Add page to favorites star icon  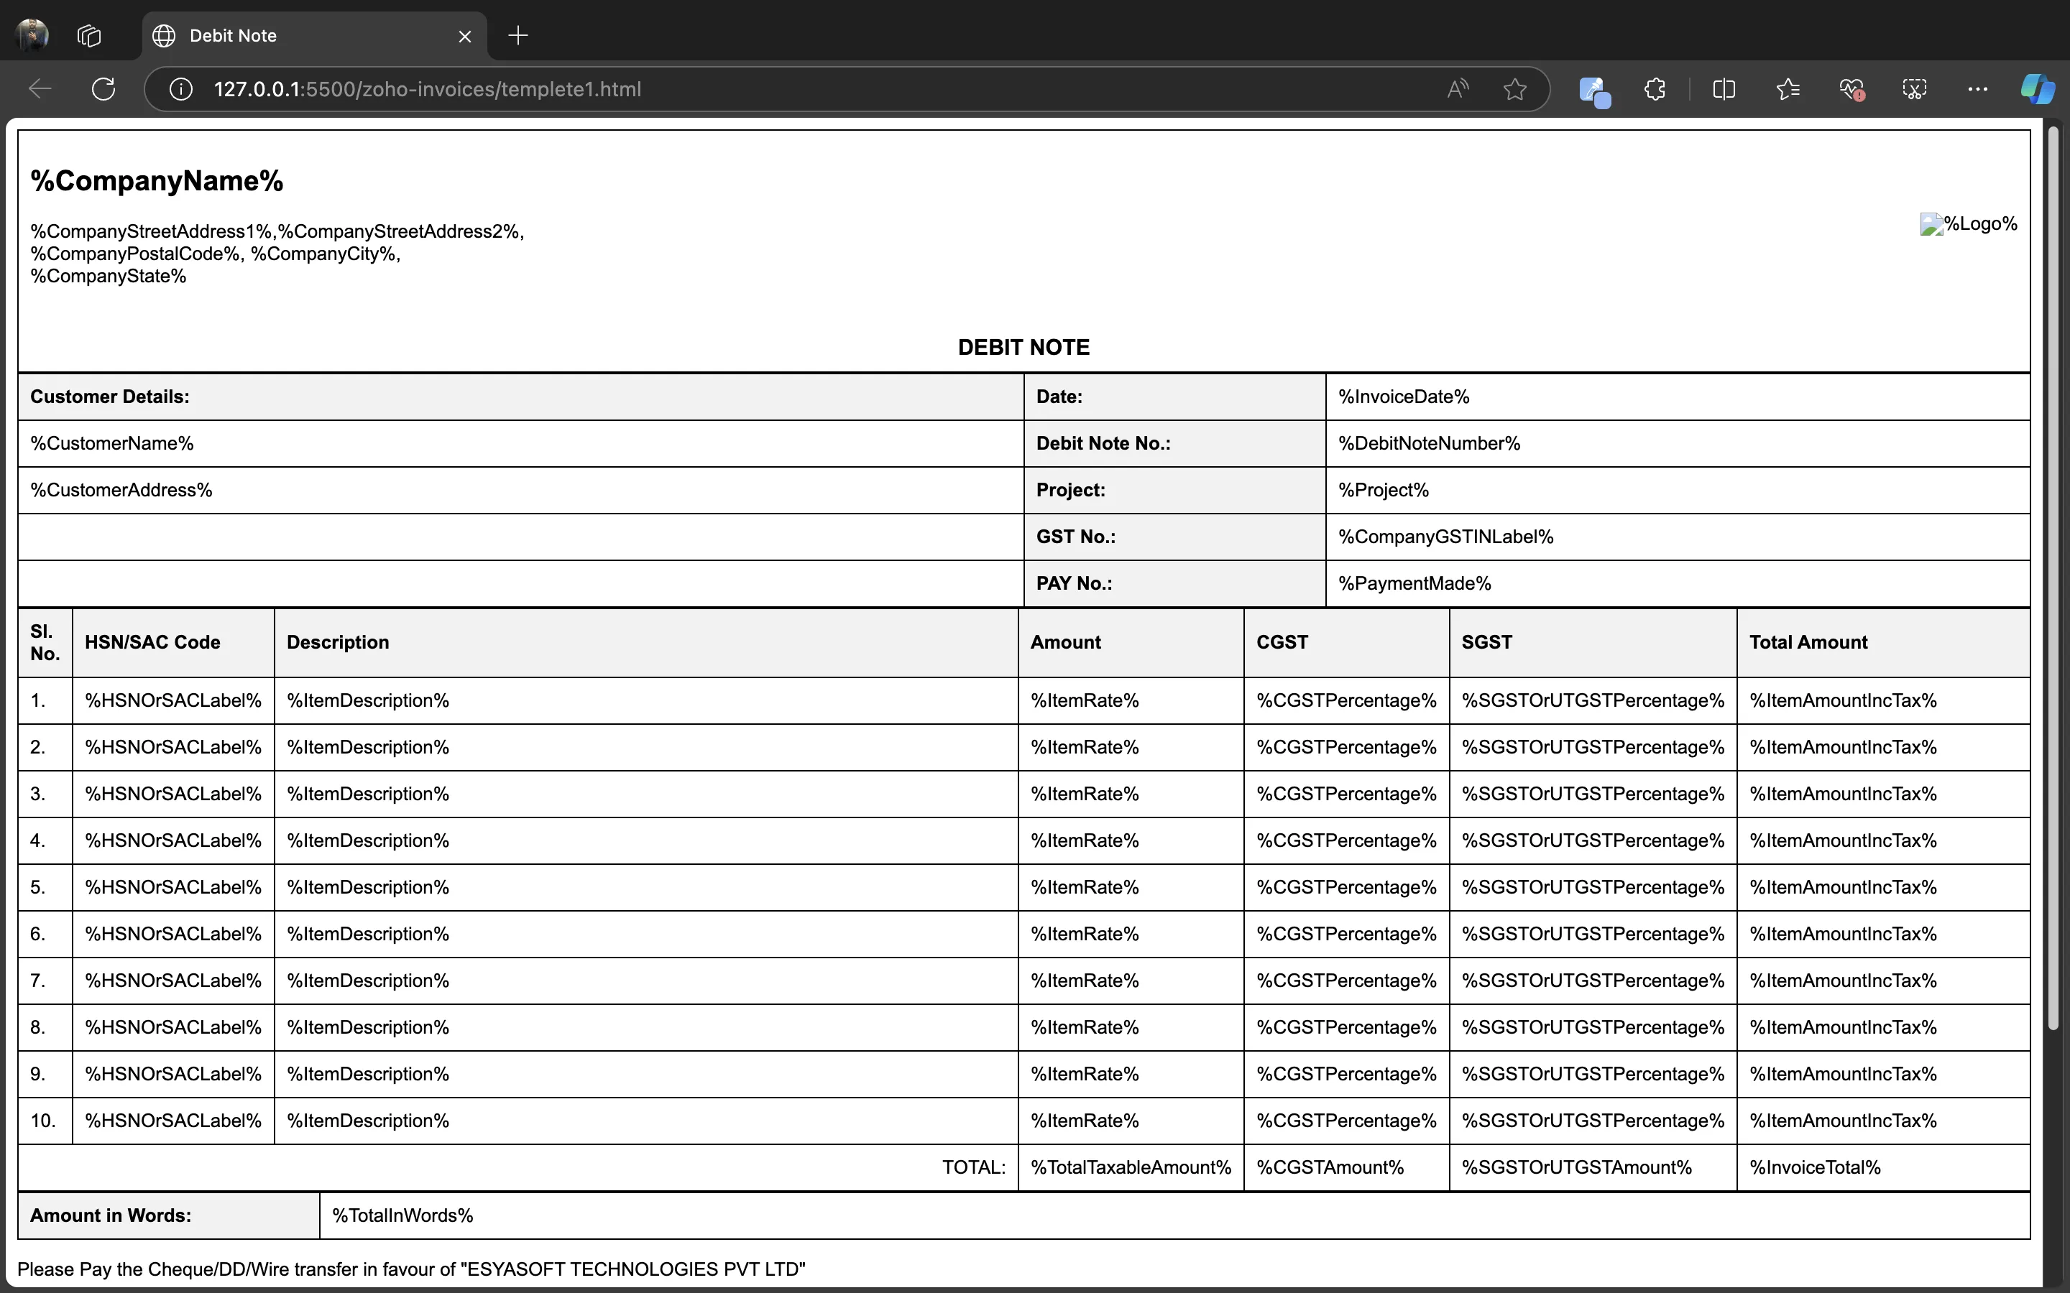tap(1515, 89)
